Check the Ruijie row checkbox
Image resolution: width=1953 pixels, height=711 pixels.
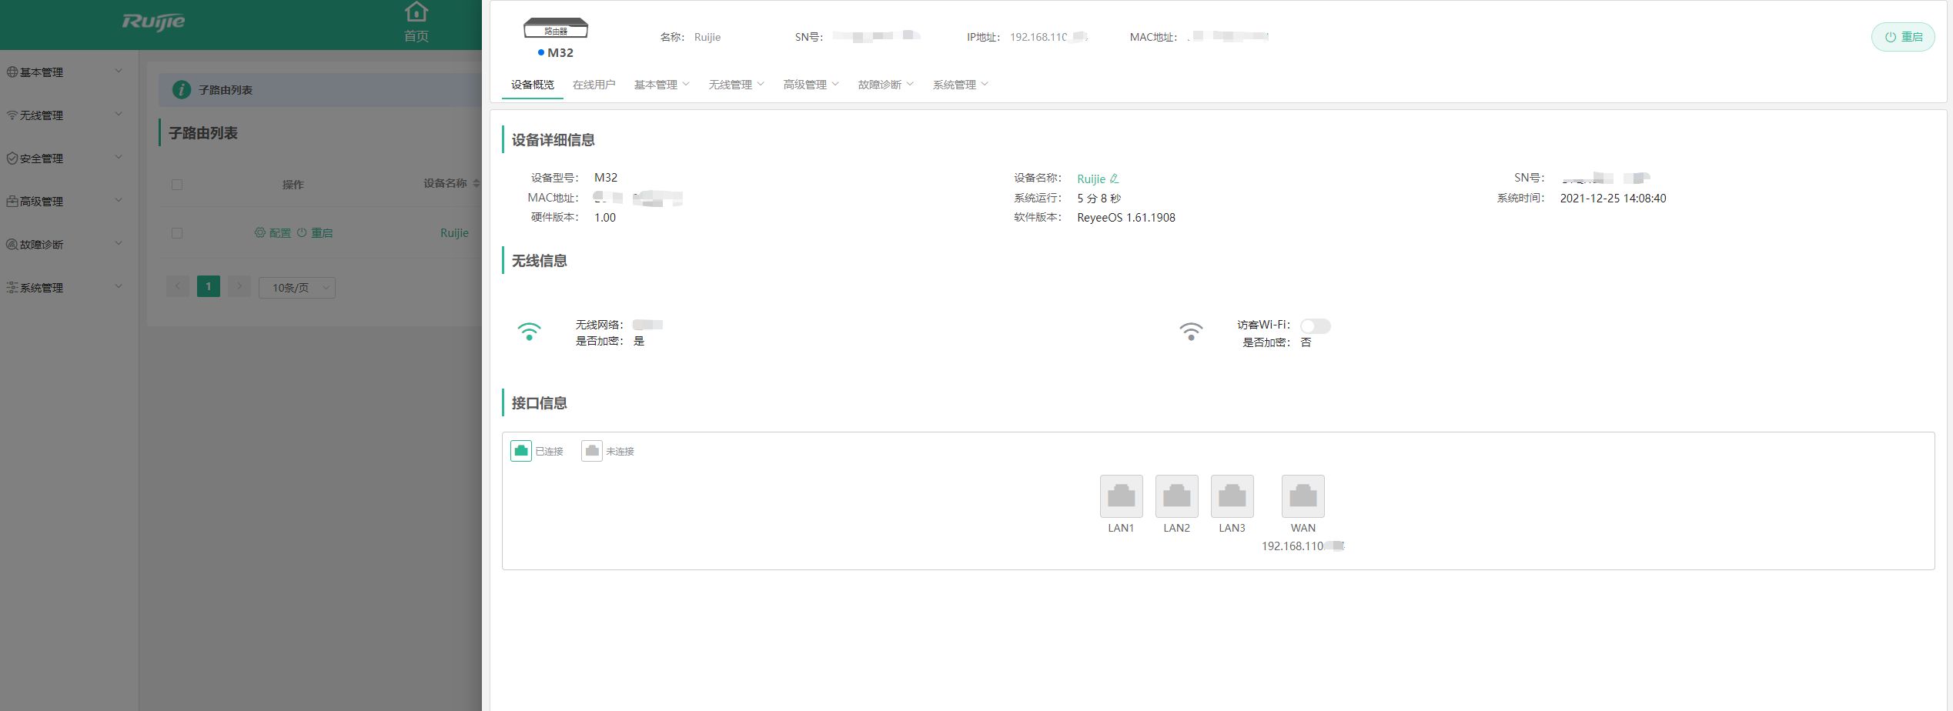pos(177,233)
